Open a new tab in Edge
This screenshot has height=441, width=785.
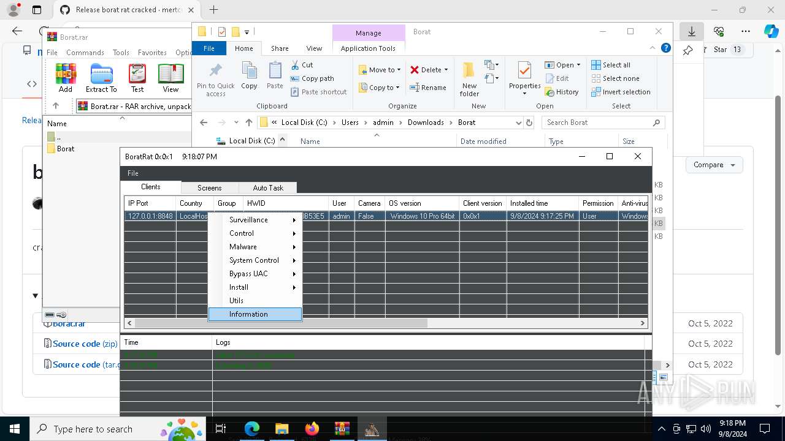pos(213,10)
